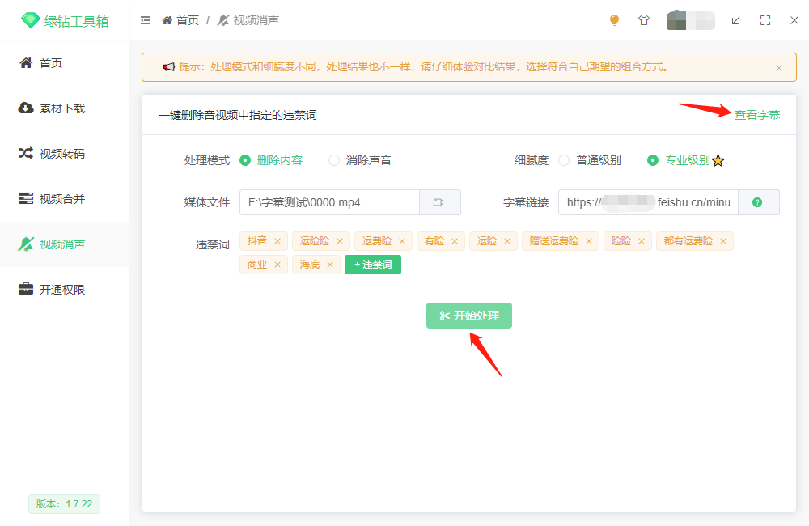This screenshot has height=526, width=809.
Task: Select 消除声音 processing mode
Action: 333,159
